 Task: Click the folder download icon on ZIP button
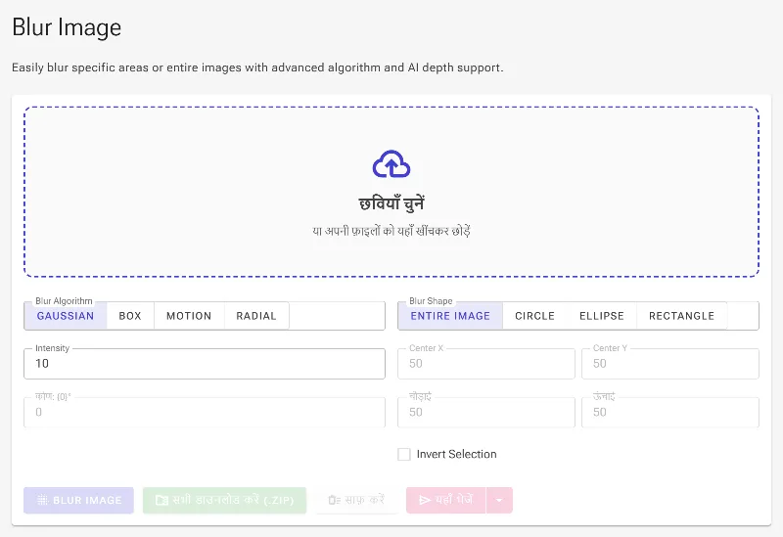pyautogui.click(x=161, y=500)
